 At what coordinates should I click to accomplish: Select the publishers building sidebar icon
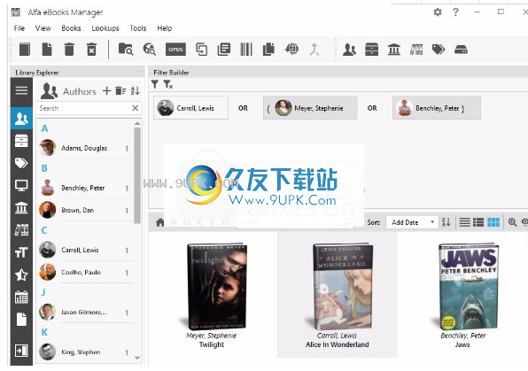click(x=21, y=208)
